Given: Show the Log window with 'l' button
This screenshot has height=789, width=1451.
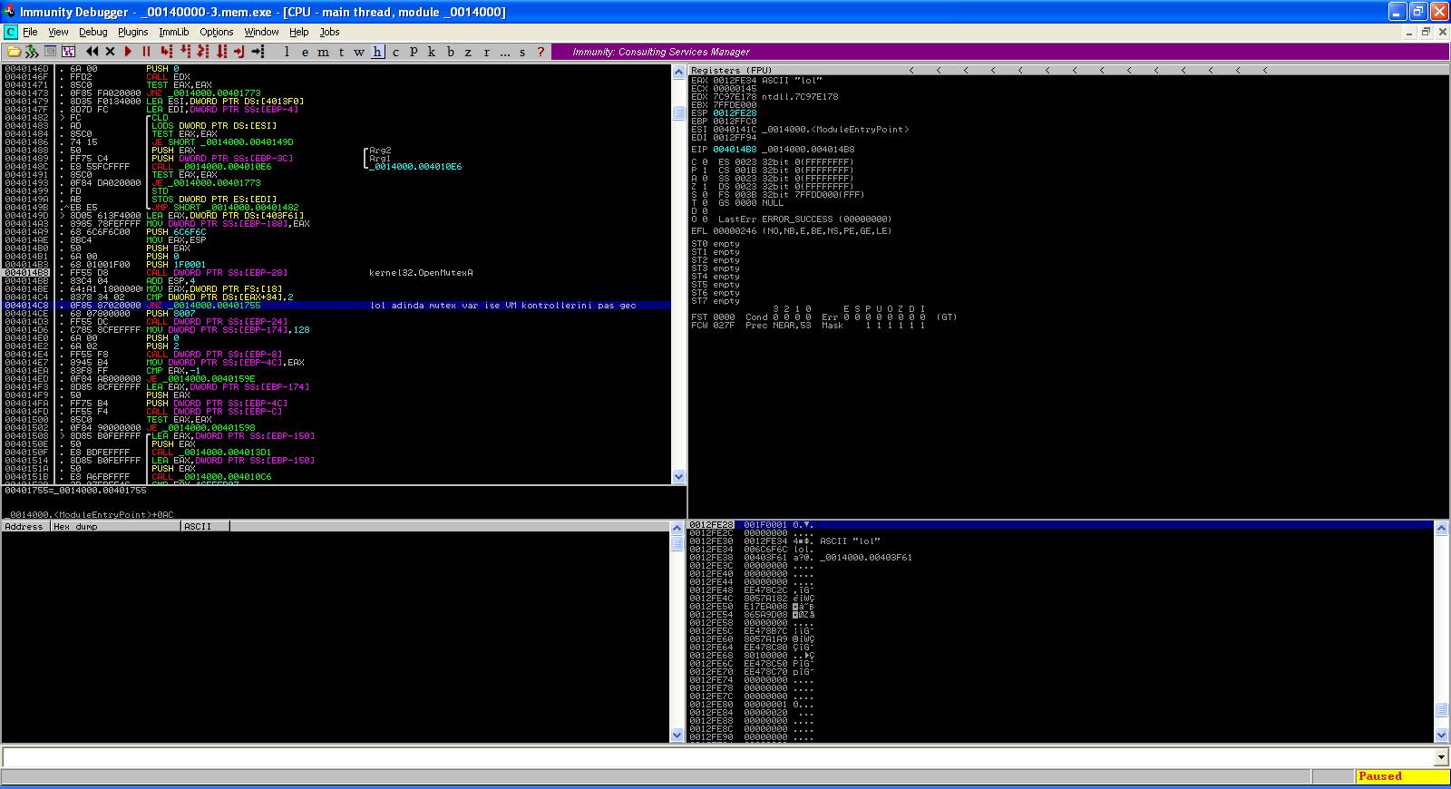Looking at the screenshot, I should 287,52.
